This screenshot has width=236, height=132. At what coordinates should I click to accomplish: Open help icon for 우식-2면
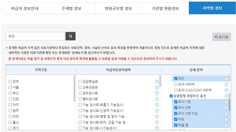(226, 108)
